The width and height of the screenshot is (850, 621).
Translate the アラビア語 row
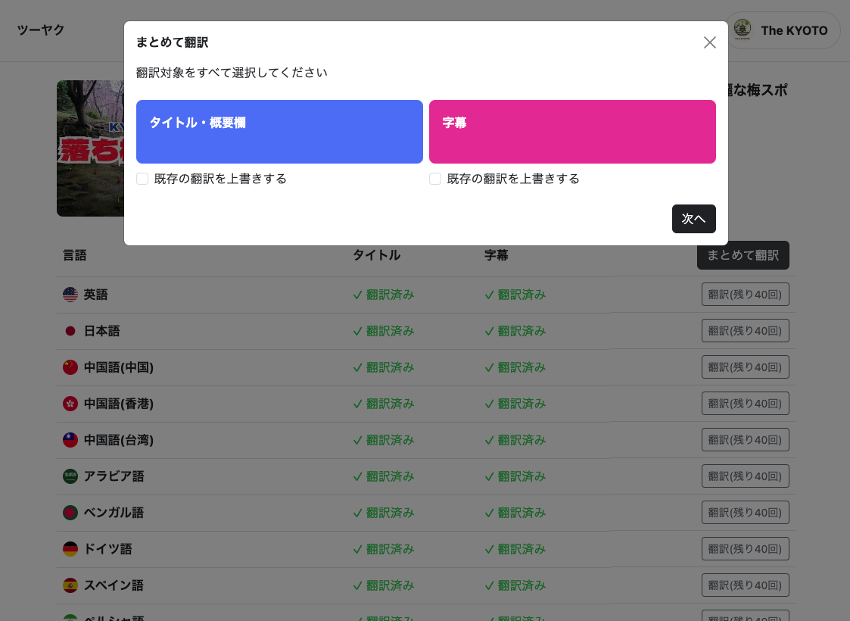pos(745,476)
